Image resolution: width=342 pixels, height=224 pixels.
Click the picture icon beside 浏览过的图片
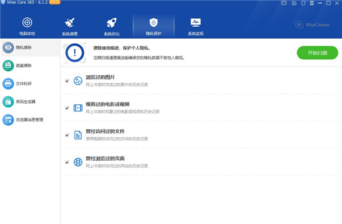point(78,81)
